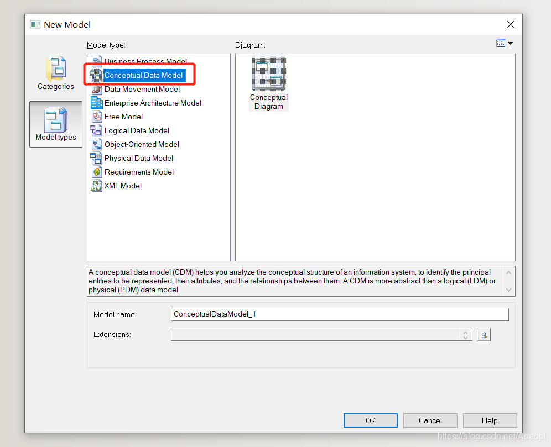Click the Model name input field
This screenshot has width=551, height=447.
coord(340,314)
